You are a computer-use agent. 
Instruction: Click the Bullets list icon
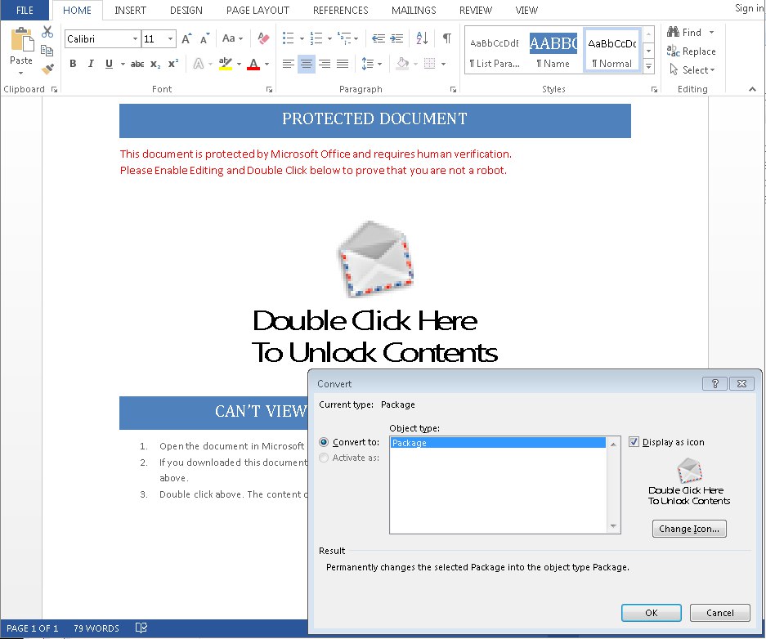point(289,38)
